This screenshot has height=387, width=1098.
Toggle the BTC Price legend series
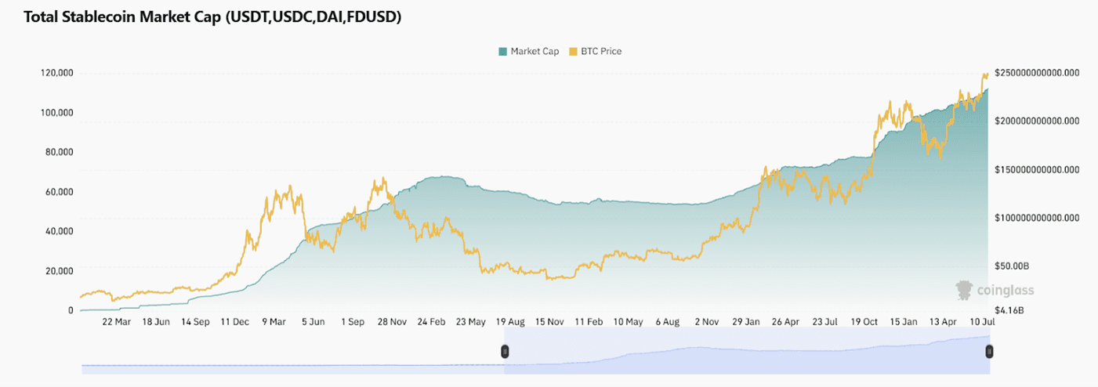click(600, 52)
